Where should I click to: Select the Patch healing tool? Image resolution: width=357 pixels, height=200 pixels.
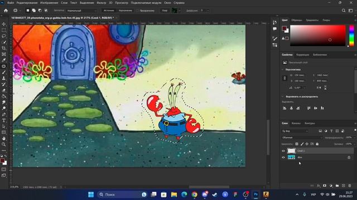(x=4, y=66)
